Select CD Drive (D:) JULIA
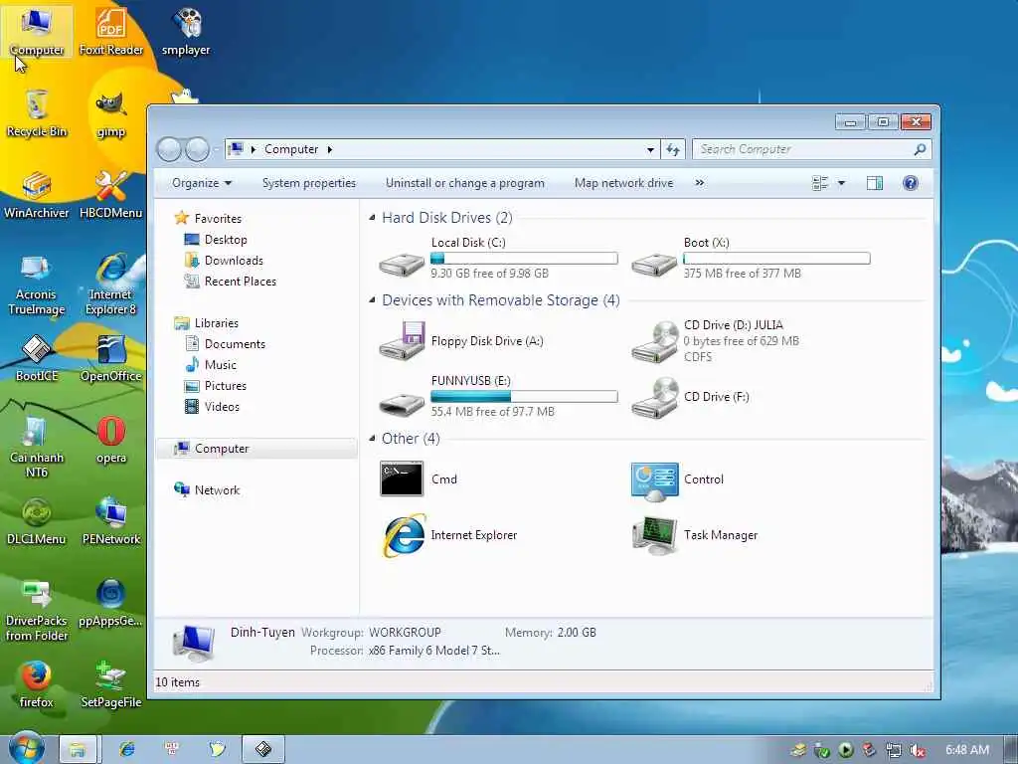The width and height of the screenshot is (1018, 764). pyautogui.click(x=717, y=340)
